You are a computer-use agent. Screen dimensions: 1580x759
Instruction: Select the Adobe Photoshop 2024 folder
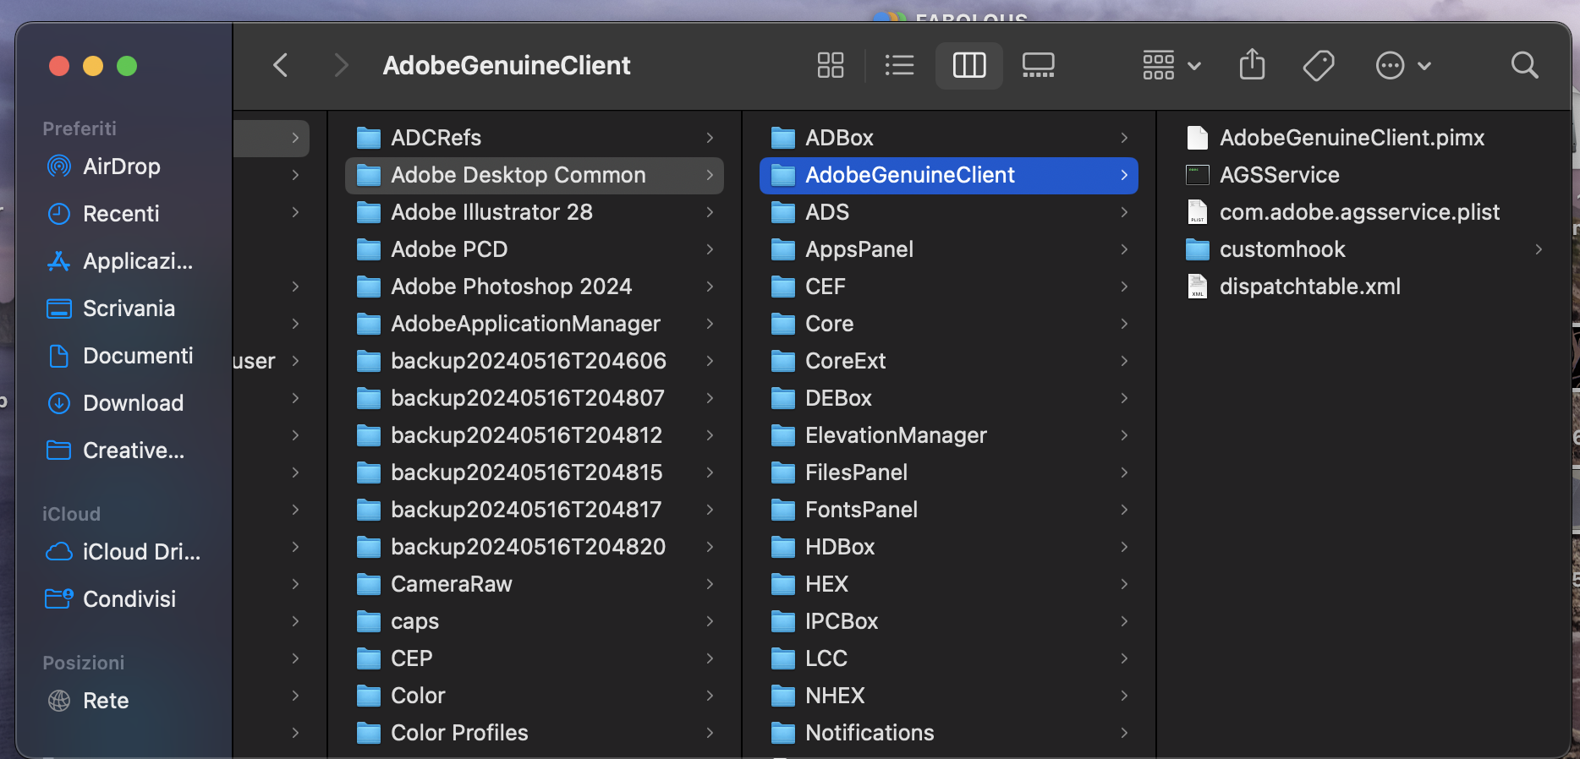click(x=535, y=287)
